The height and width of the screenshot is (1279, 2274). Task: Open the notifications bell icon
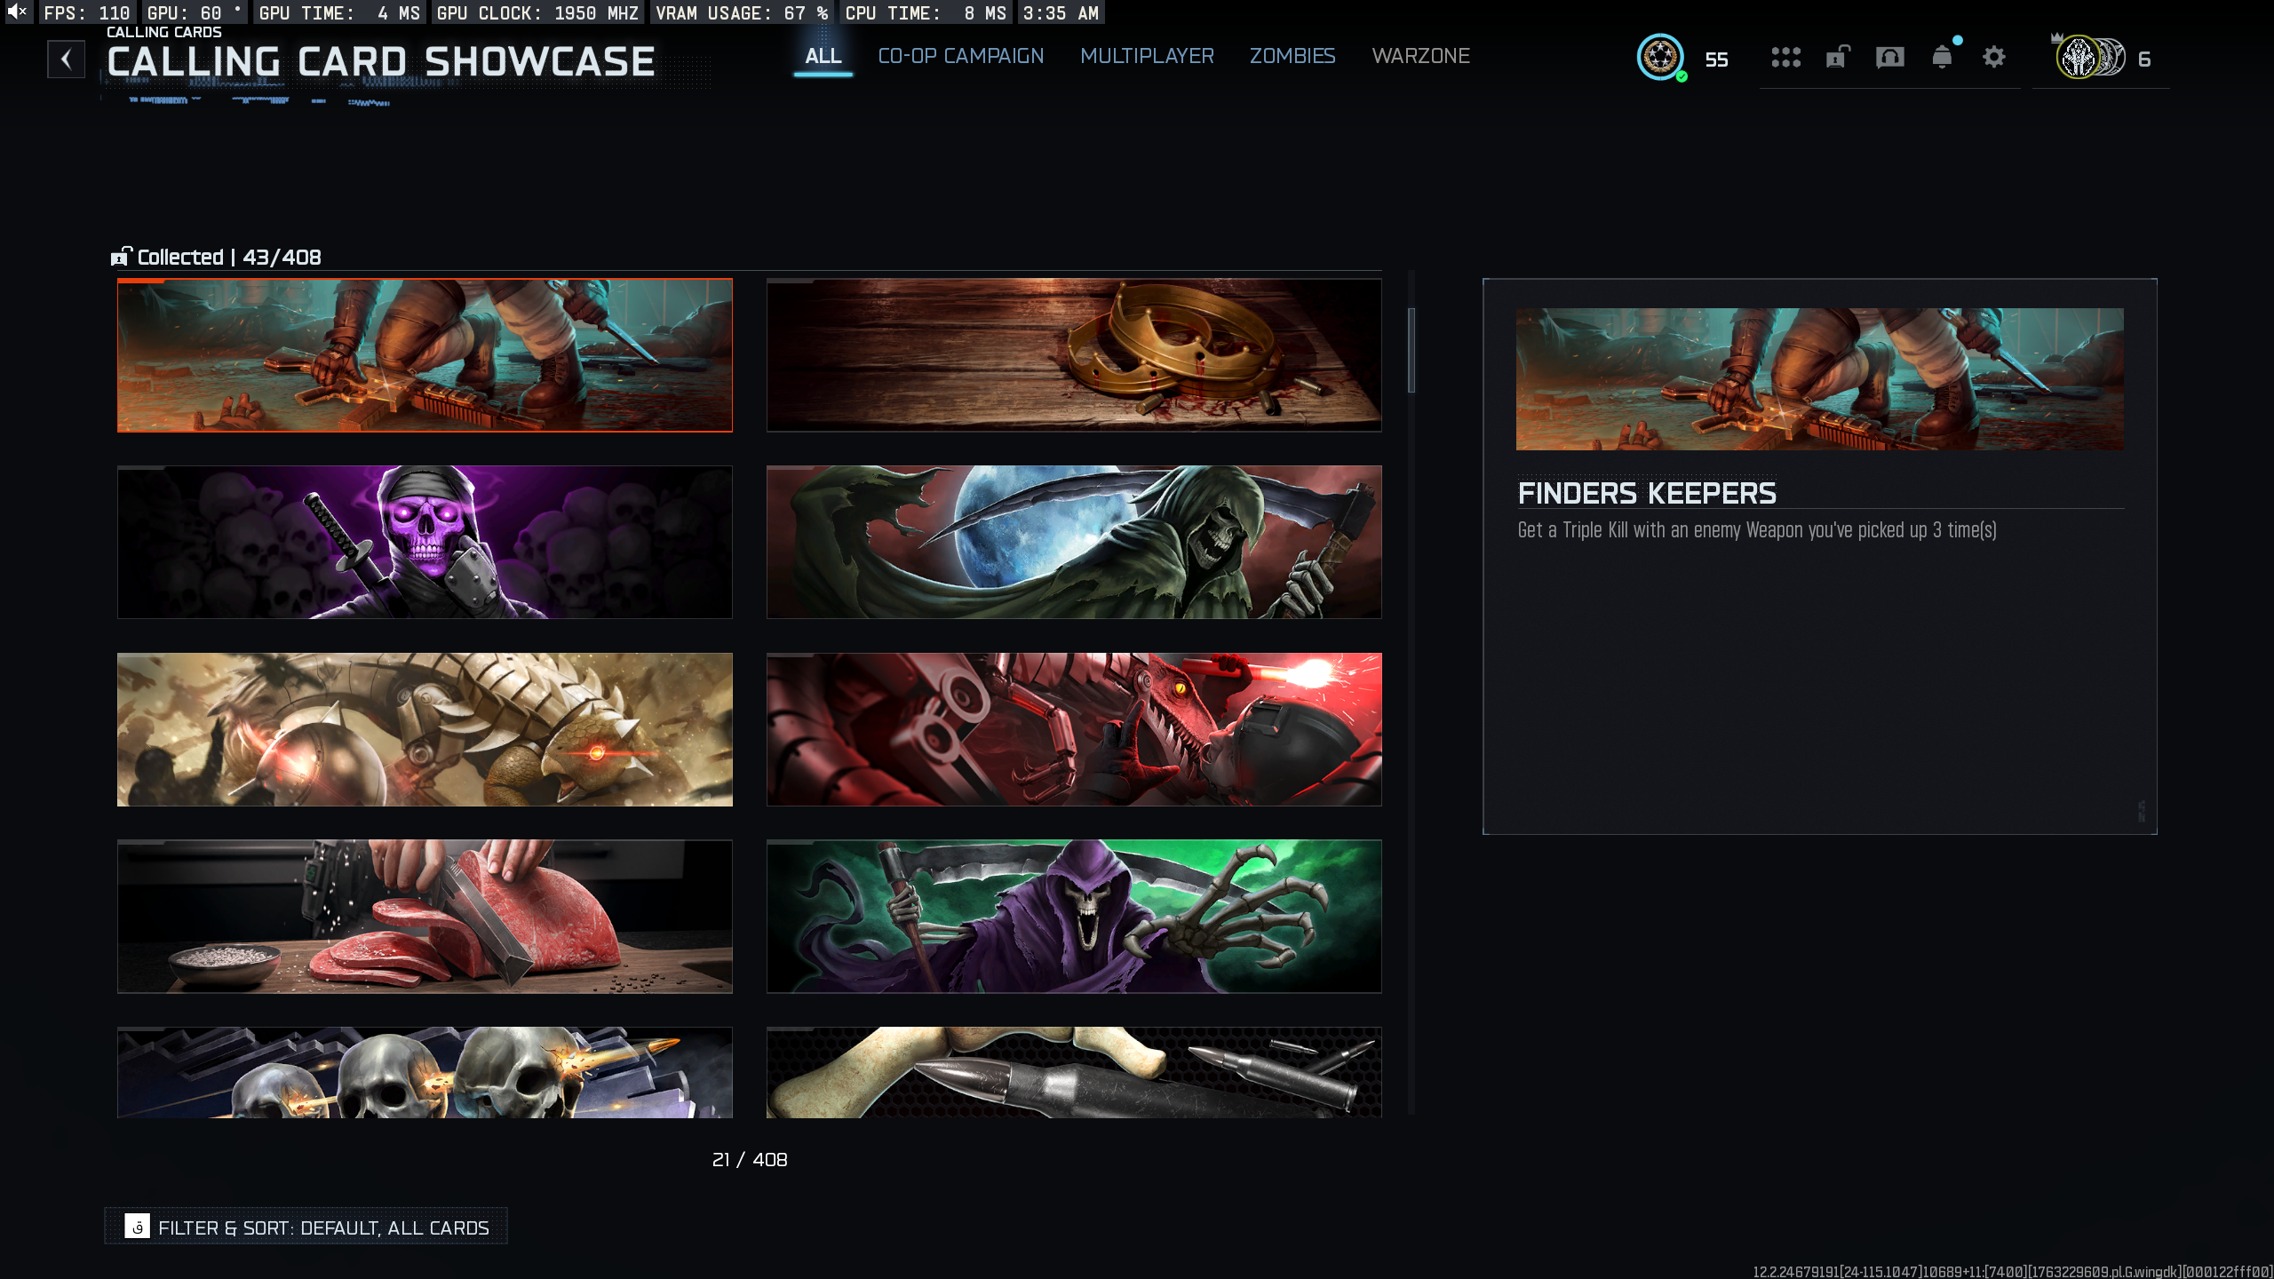pos(1943,56)
